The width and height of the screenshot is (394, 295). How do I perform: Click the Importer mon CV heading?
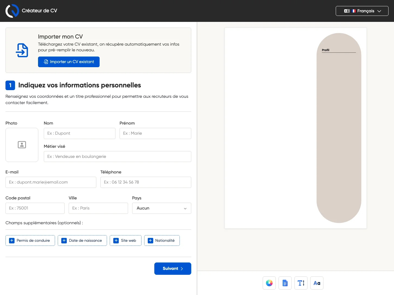click(x=60, y=37)
